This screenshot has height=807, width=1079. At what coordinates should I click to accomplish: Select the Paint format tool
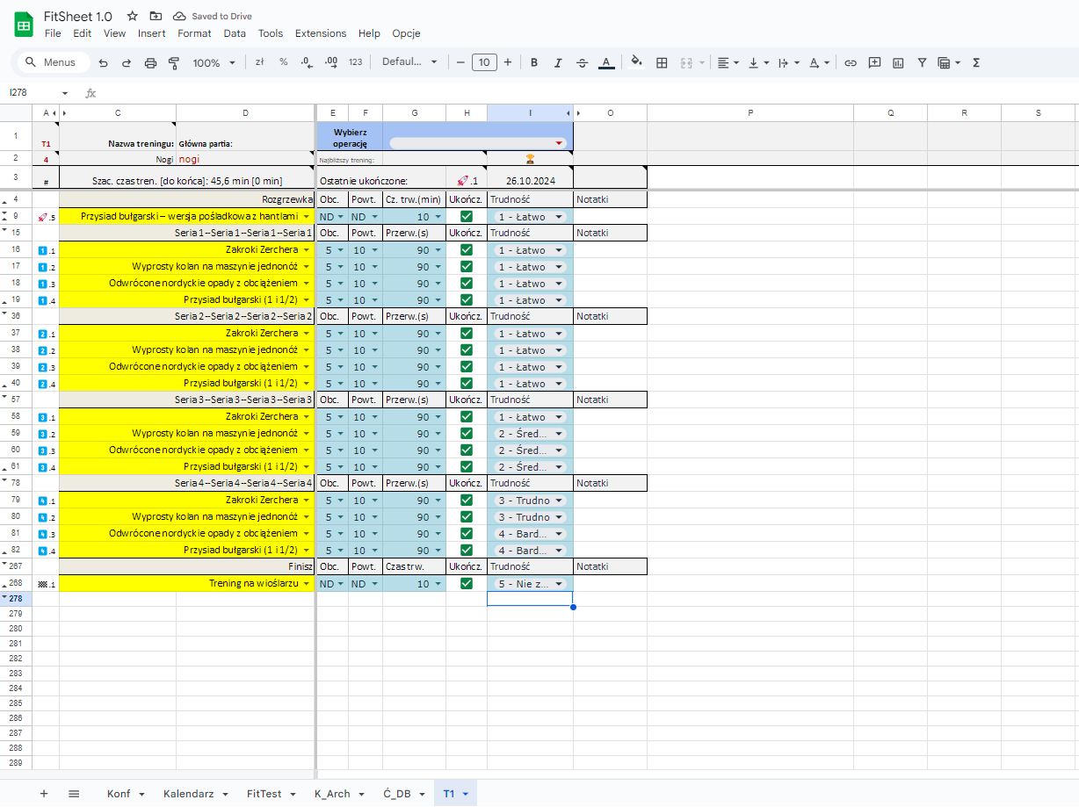point(173,62)
